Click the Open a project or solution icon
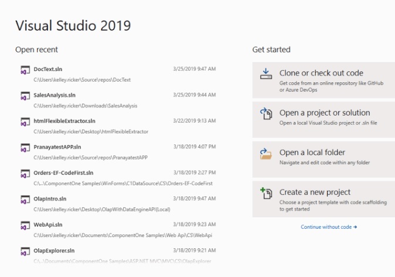The width and height of the screenshot is (395, 277). click(266, 114)
